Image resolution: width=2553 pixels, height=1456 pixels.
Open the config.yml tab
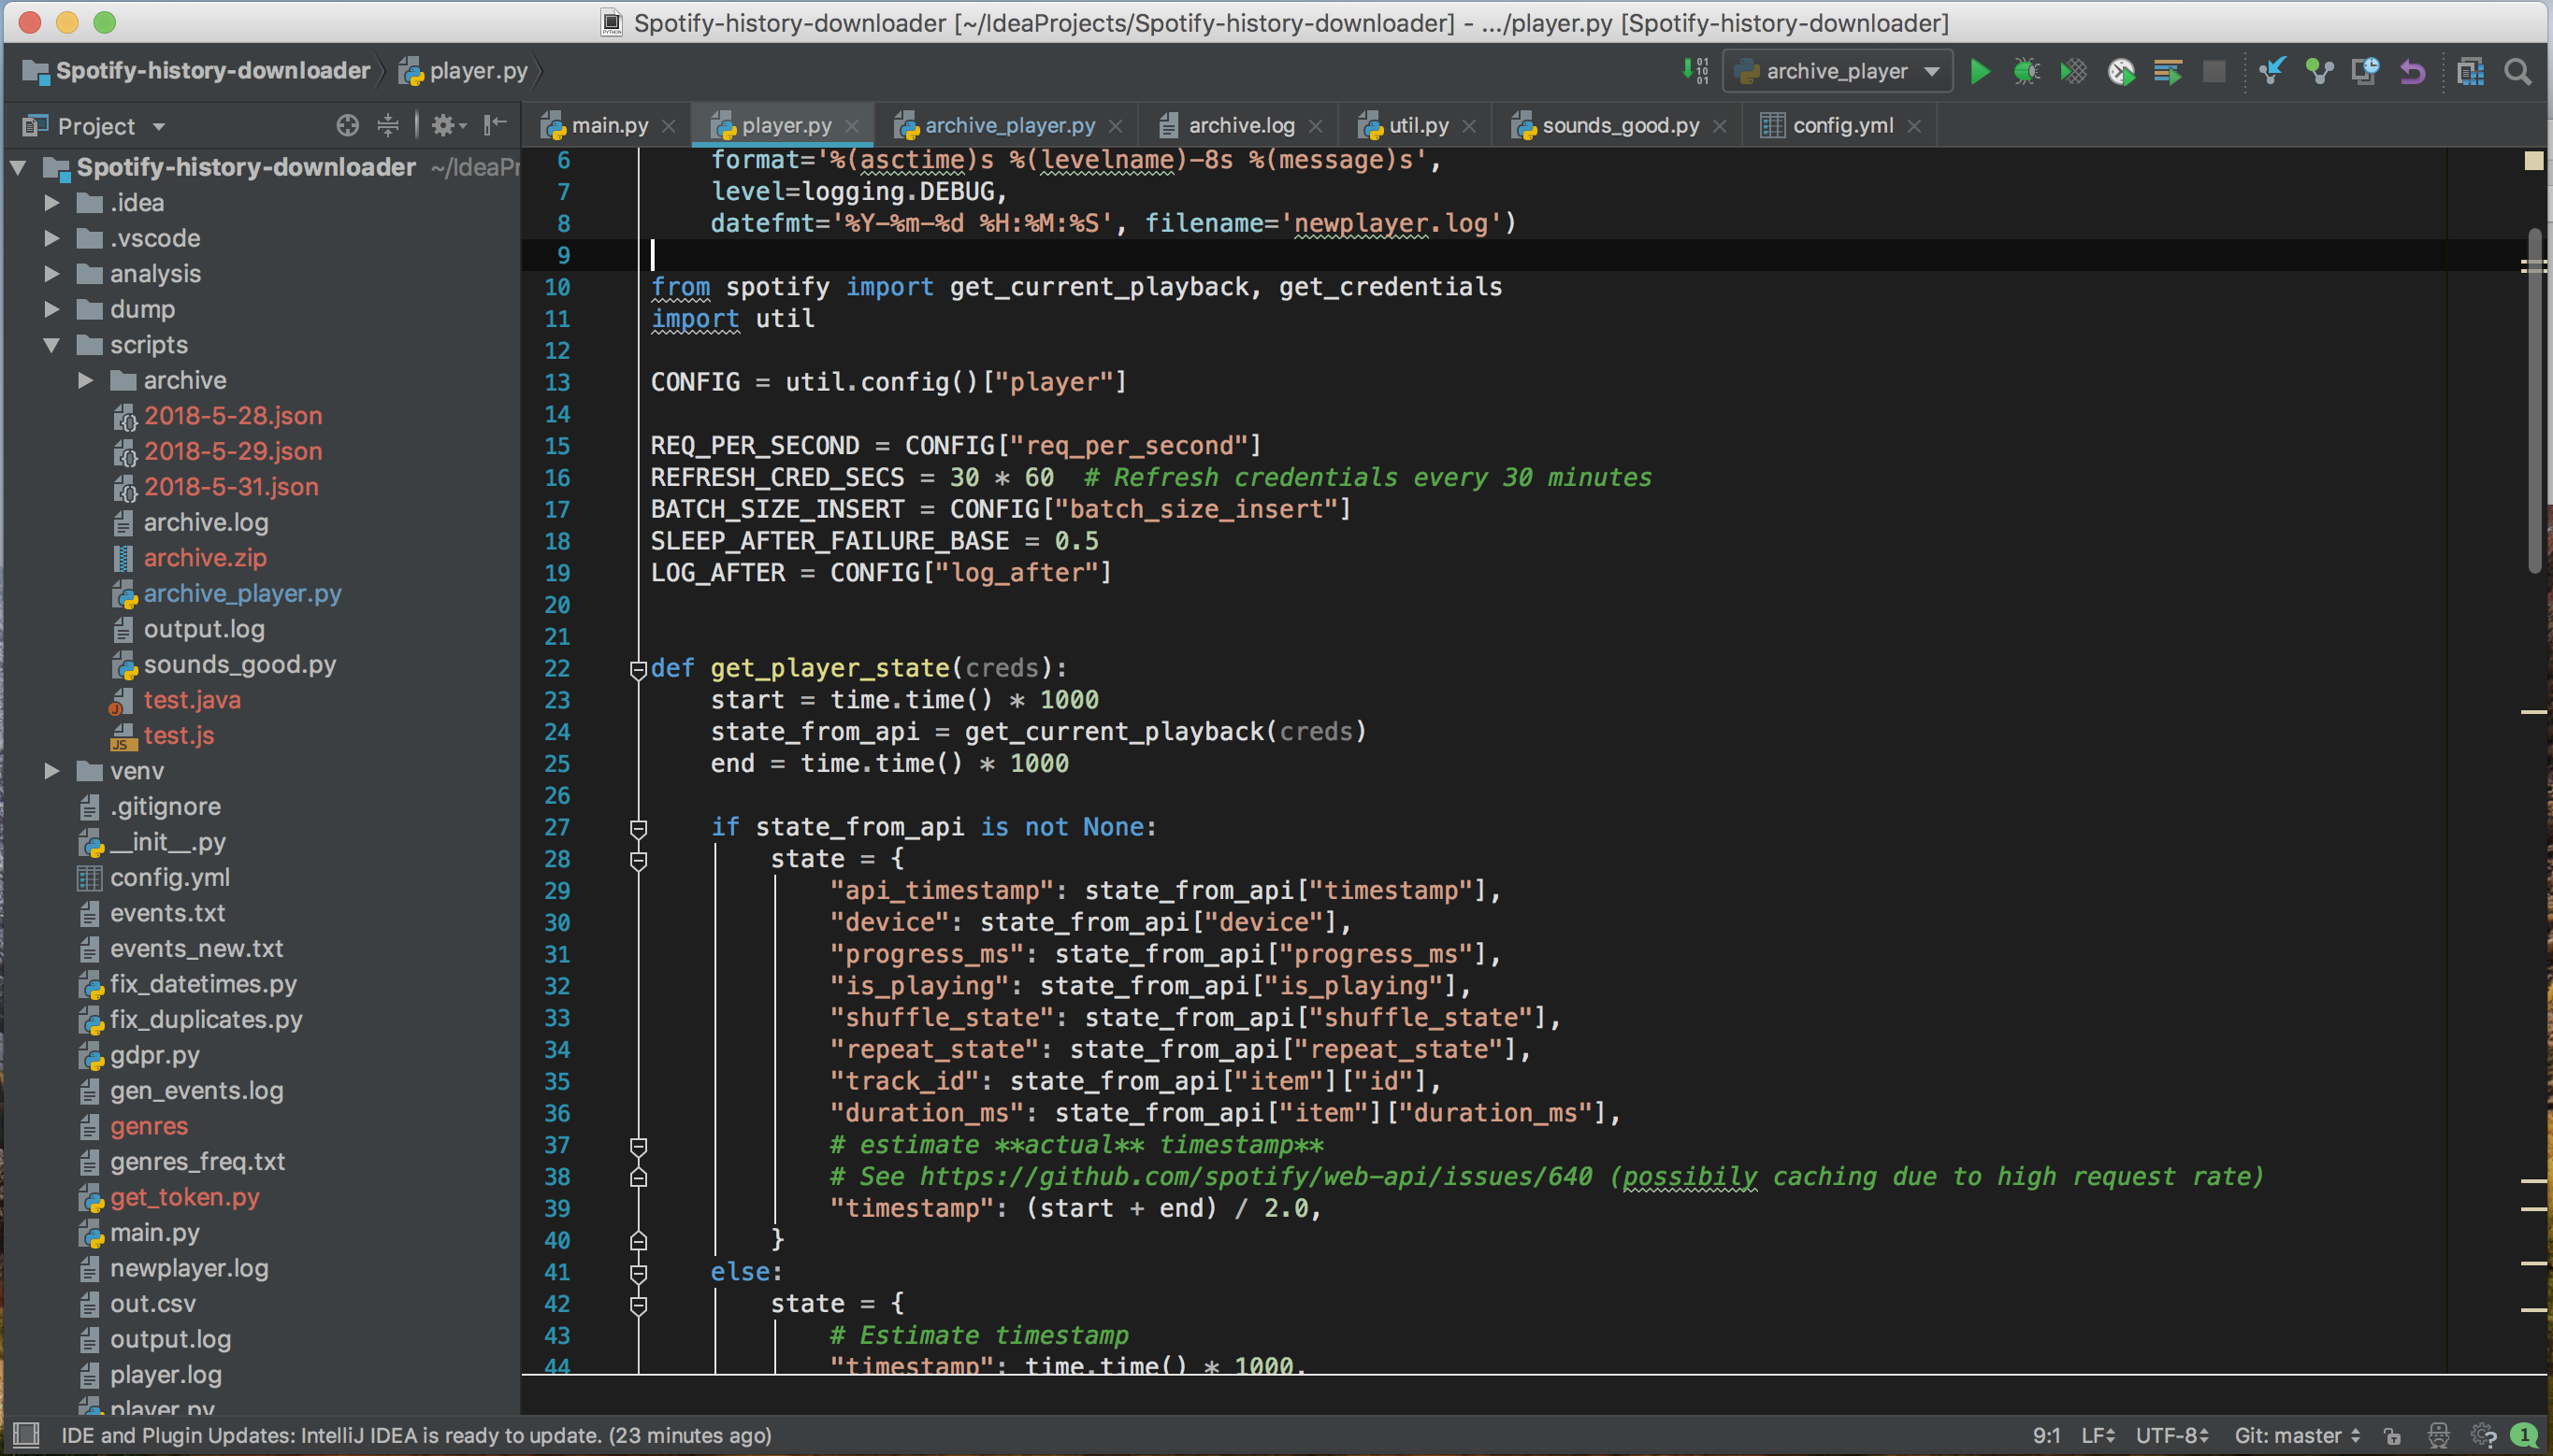pyautogui.click(x=1841, y=126)
